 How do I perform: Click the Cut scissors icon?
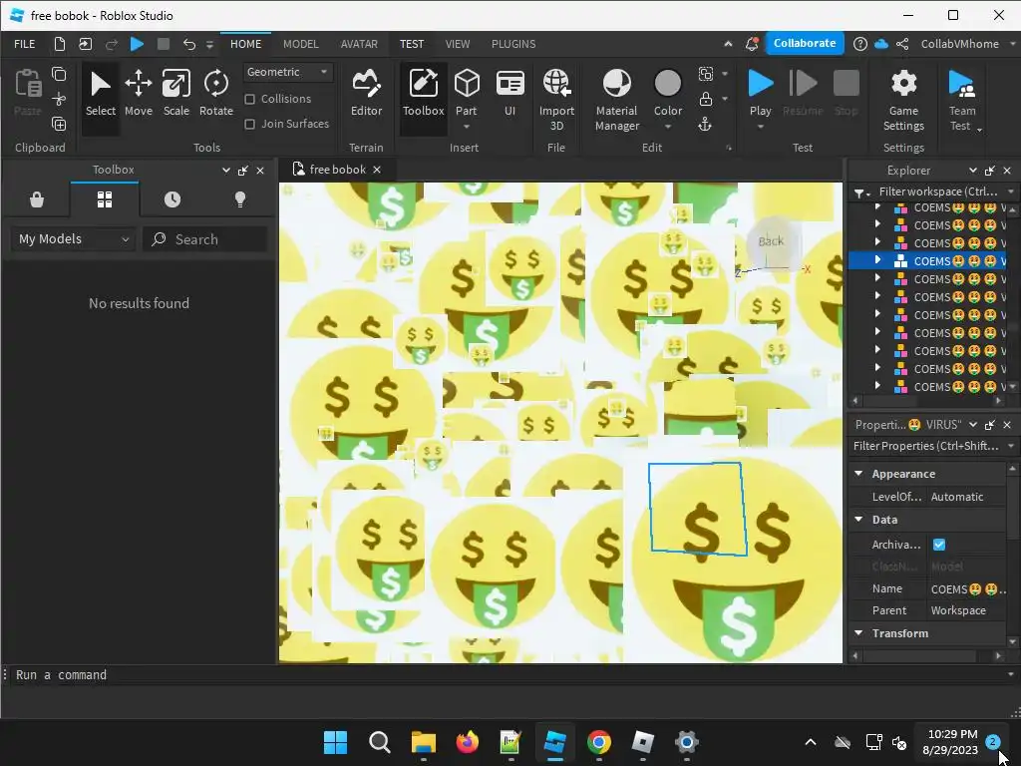click(x=59, y=99)
